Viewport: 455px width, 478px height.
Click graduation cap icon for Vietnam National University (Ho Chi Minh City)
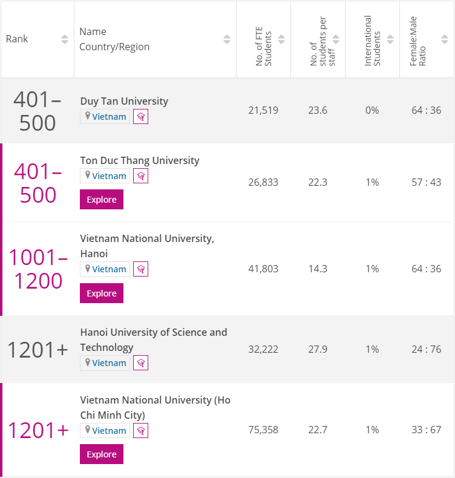click(140, 431)
